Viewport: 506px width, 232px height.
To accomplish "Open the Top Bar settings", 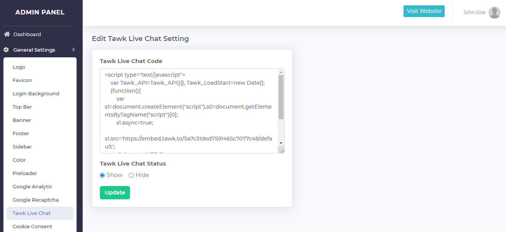I will pyautogui.click(x=22, y=107).
